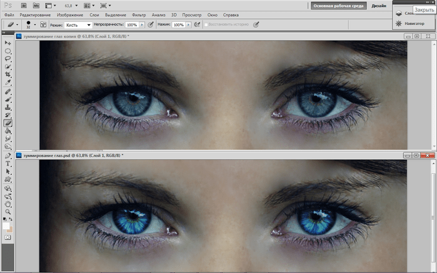Select the 3D Object Rotate tool
The width and height of the screenshot is (437, 273).
click(8, 189)
